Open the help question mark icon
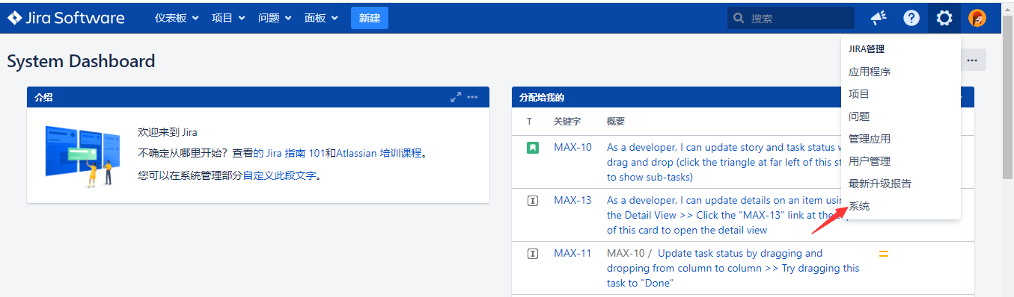The image size is (1014, 297). click(x=911, y=18)
